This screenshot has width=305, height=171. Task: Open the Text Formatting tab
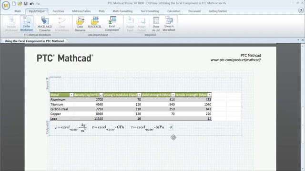click(150, 11)
